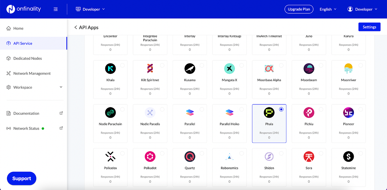Click the Polkadex logo
The height and width of the screenshot is (190, 387).
coord(110,157)
